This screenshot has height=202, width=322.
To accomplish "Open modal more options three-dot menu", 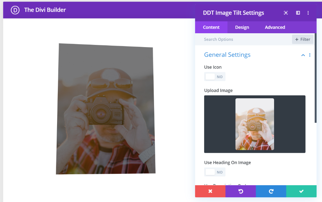I will click(x=308, y=13).
